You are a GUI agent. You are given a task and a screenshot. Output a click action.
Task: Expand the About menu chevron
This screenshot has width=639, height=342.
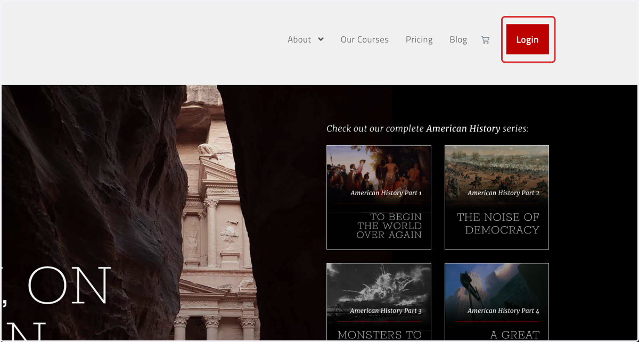pyautogui.click(x=321, y=39)
